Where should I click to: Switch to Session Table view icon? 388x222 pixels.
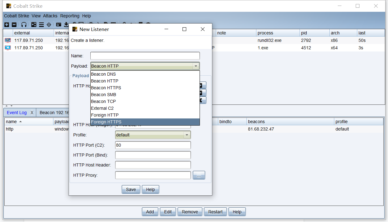pos(41,24)
